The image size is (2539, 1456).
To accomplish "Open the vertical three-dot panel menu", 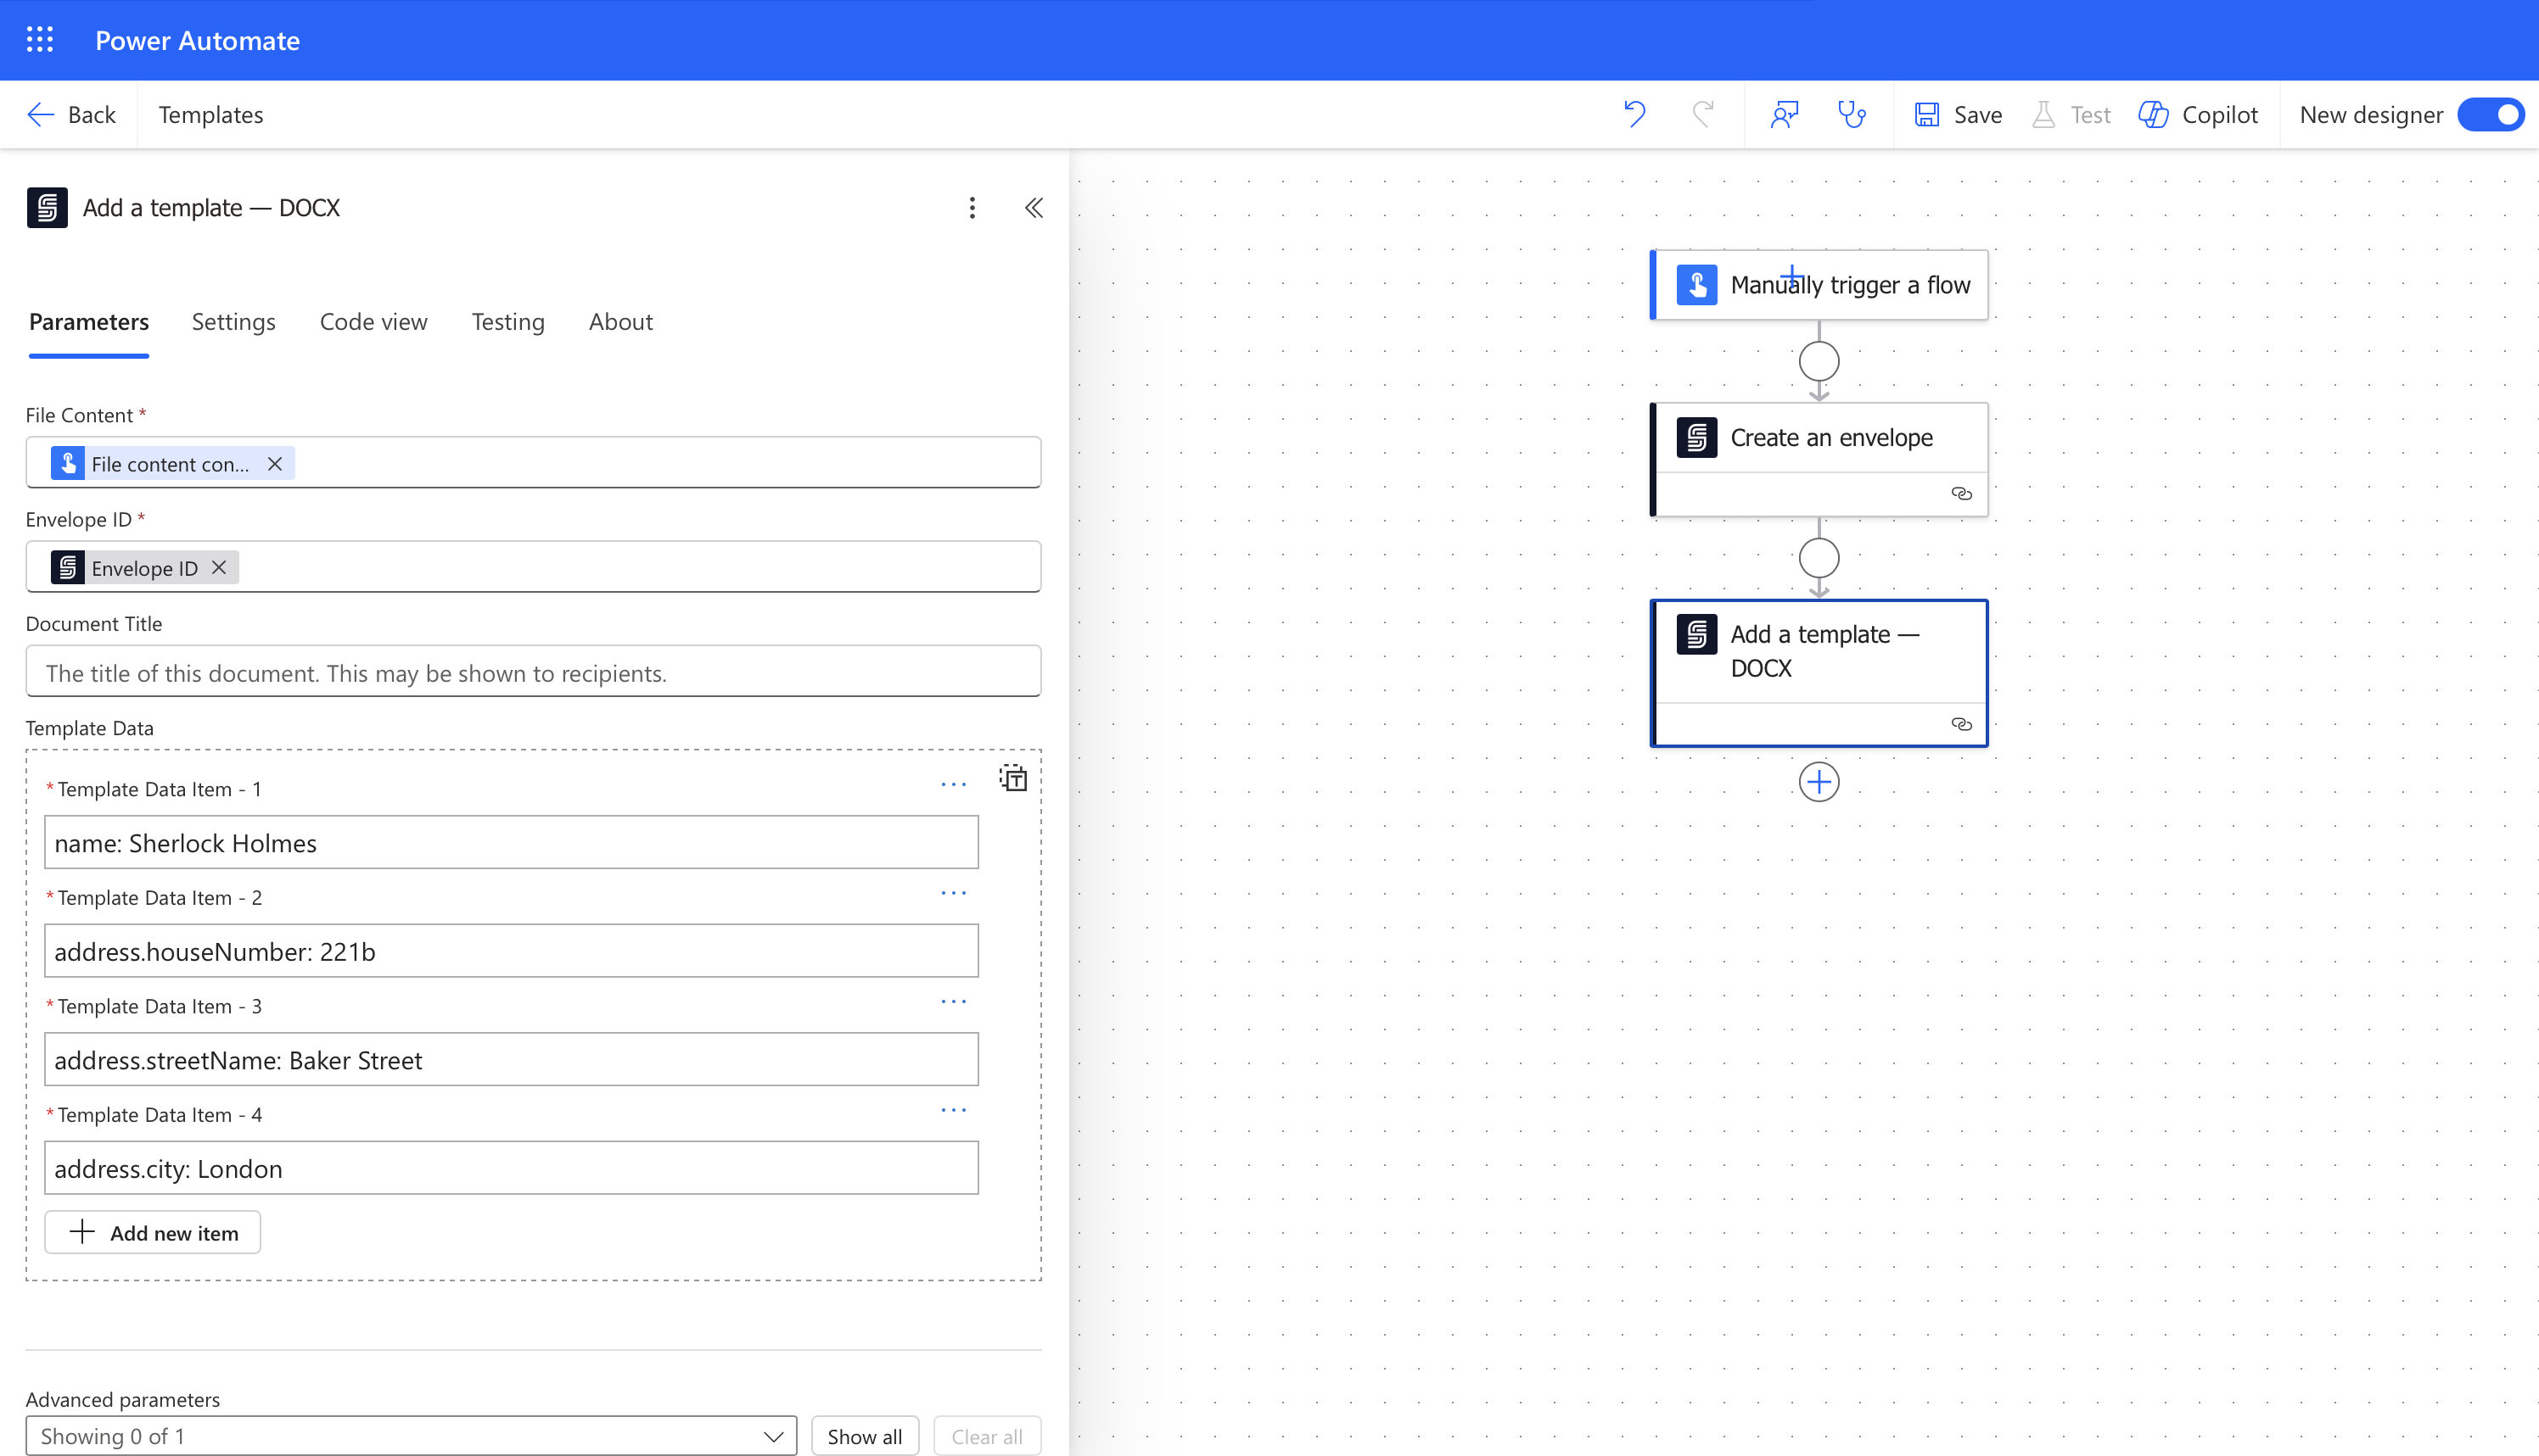I will point(972,208).
